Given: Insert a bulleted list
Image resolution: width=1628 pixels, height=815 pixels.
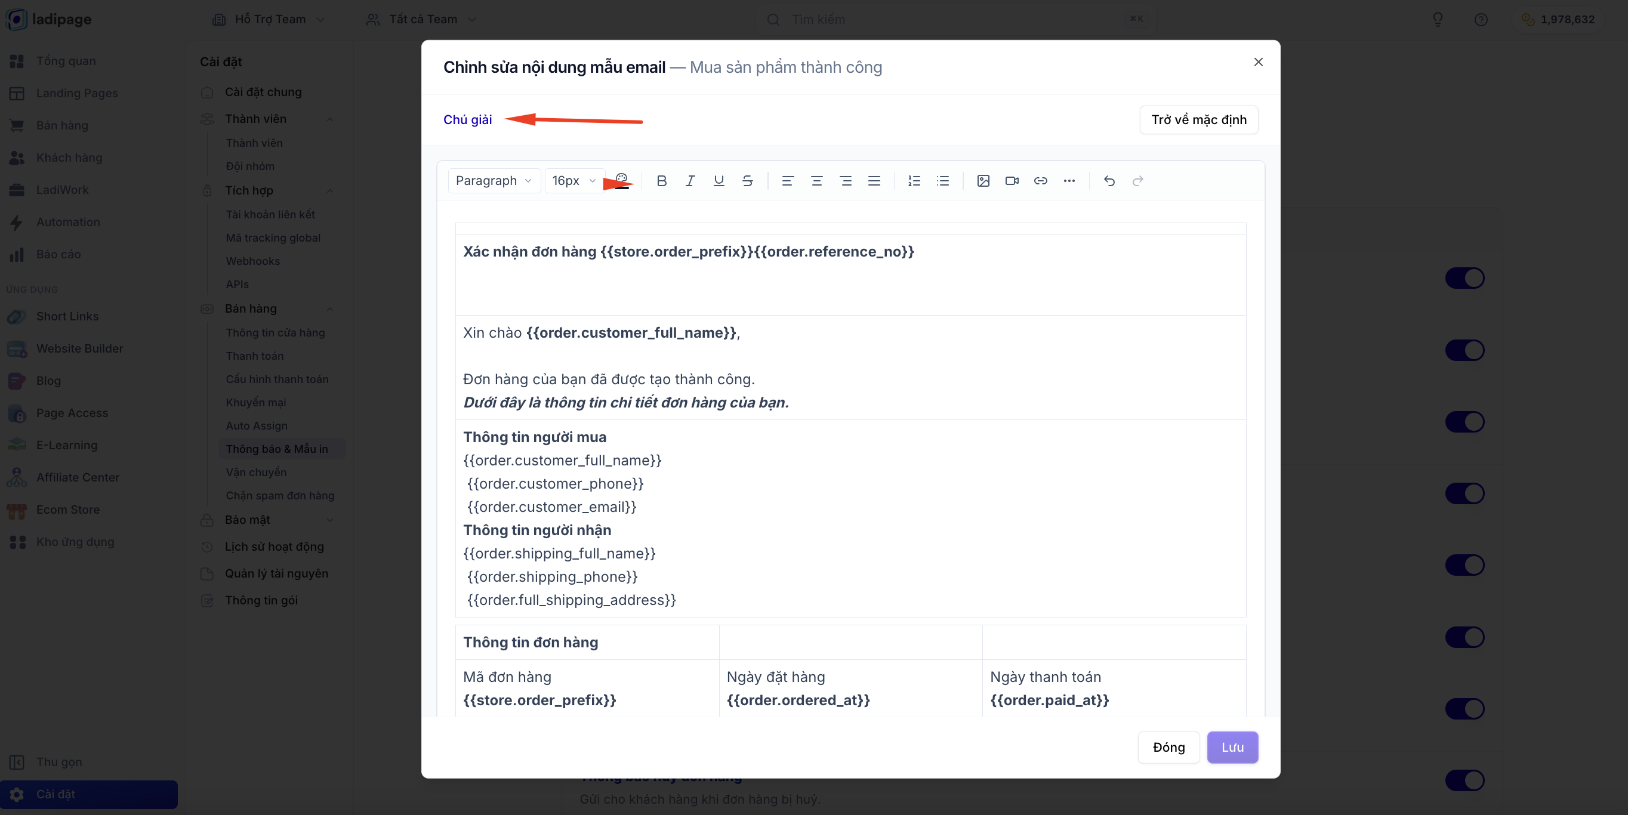Looking at the screenshot, I should [x=943, y=181].
